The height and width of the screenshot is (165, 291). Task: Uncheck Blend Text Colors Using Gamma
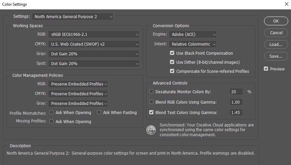[x=152, y=112]
